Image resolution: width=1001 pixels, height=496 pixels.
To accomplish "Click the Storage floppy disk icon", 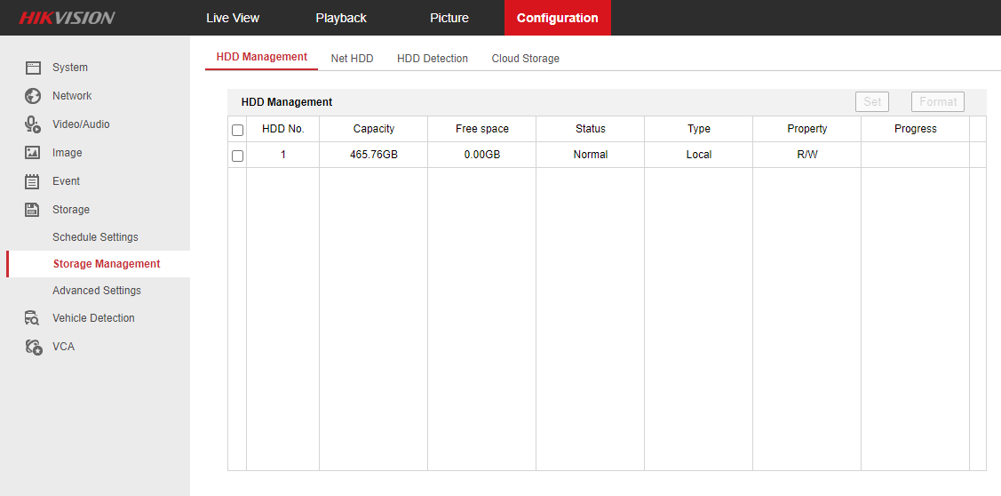I will 33,210.
